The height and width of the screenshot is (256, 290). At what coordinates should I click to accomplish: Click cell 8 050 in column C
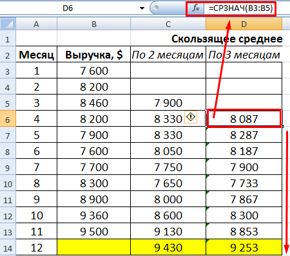168,151
